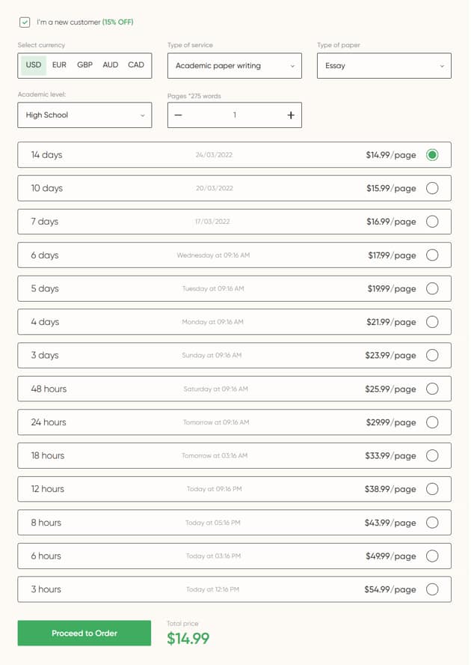This screenshot has width=471, height=665.
Task: Open the Type of service dropdown
Action: click(235, 66)
